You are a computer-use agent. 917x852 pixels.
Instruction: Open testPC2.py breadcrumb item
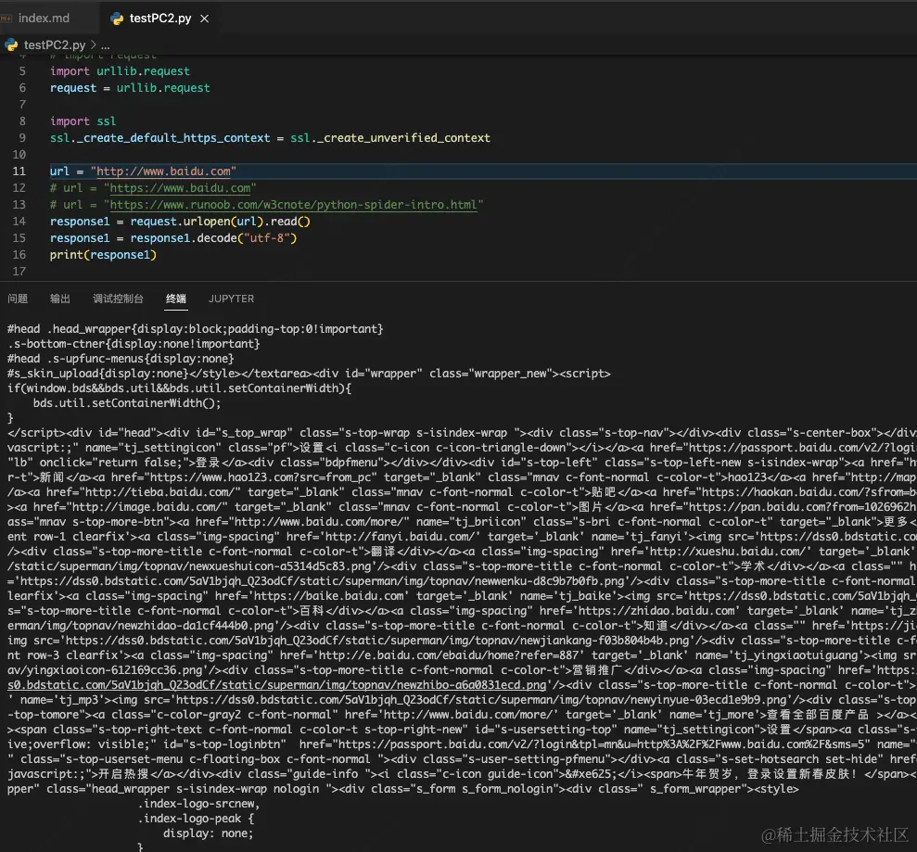pyautogui.click(x=55, y=45)
